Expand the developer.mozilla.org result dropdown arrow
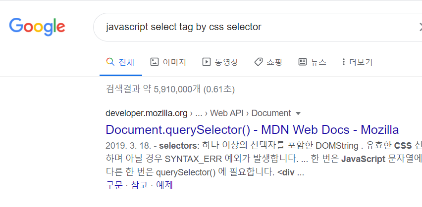This screenshot has height=207, width=422. coord(298,114)
